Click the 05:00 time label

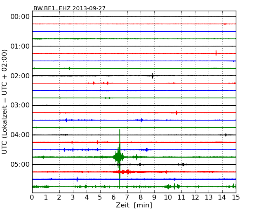coord(20,164)
